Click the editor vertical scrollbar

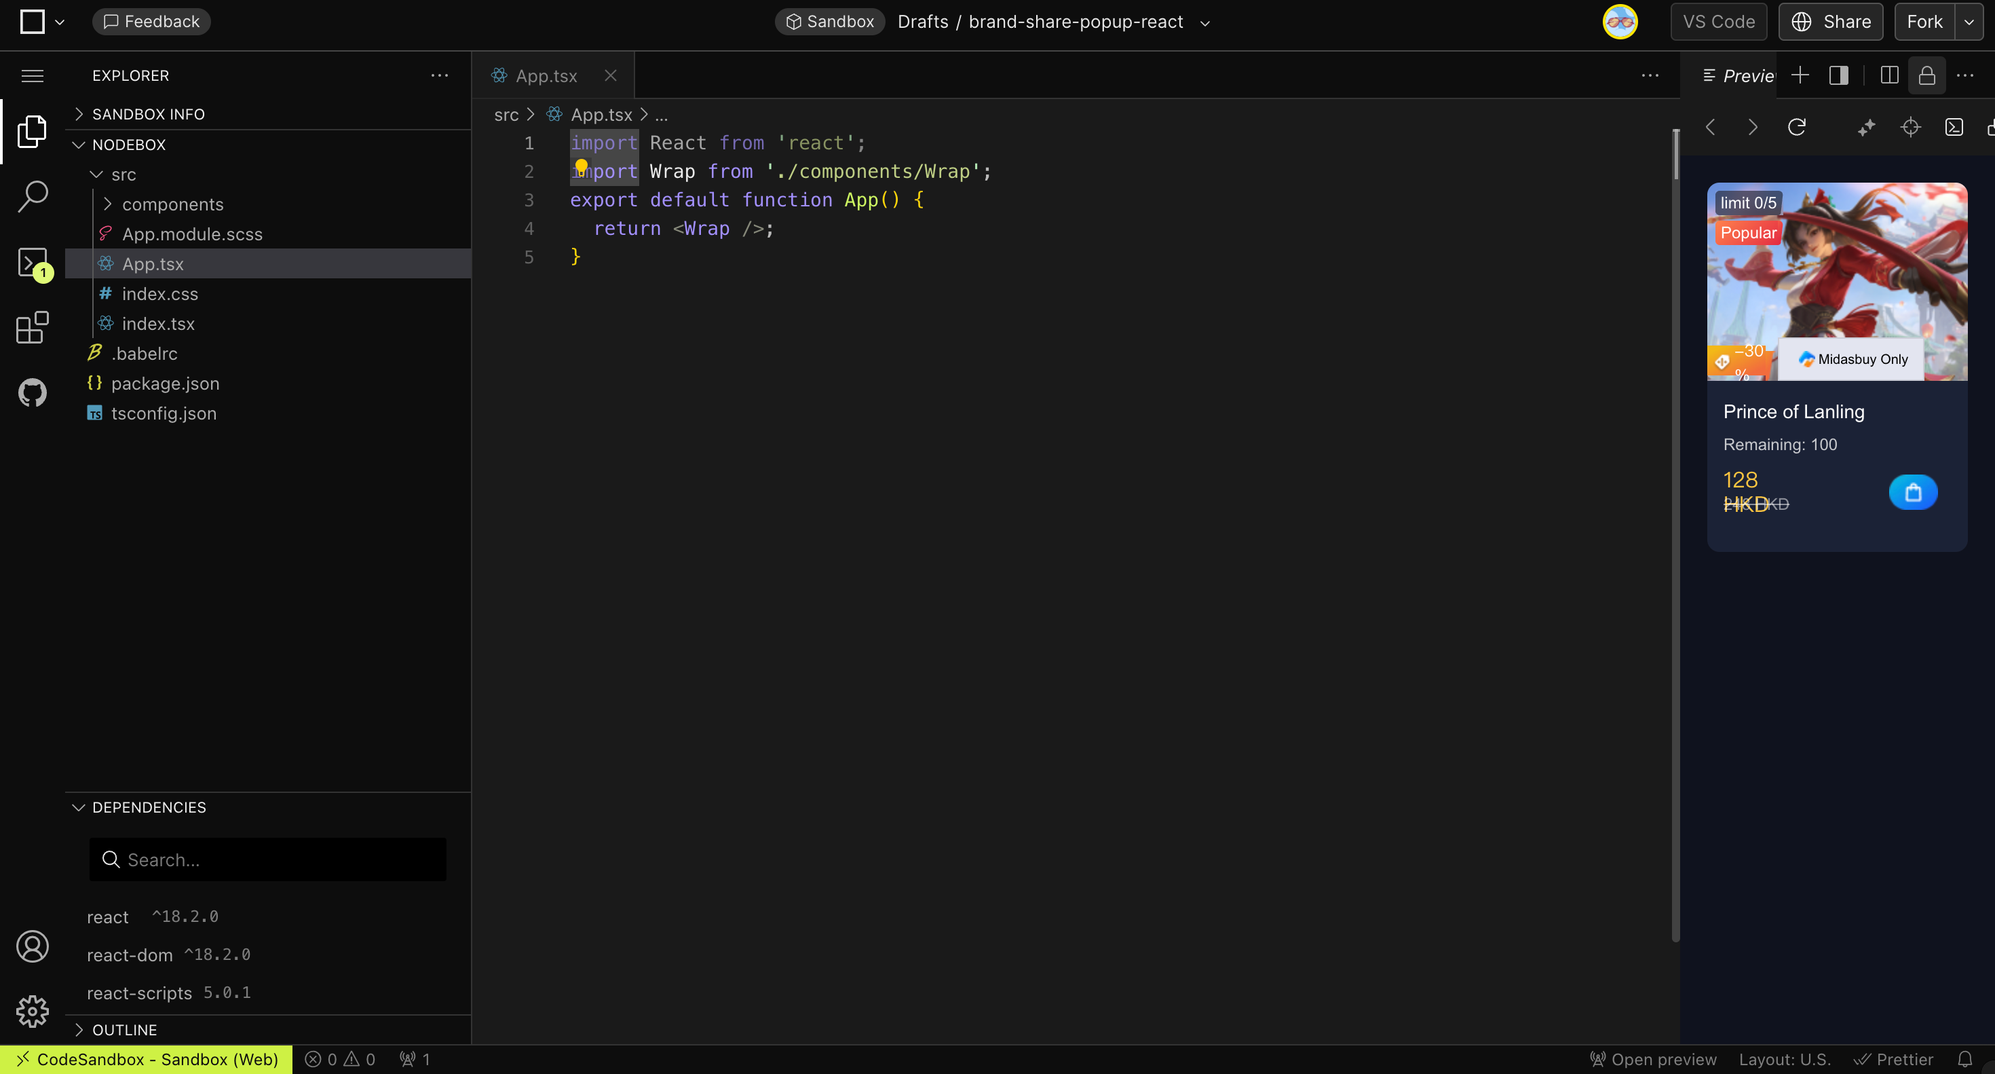click(x=1675, y=535)
